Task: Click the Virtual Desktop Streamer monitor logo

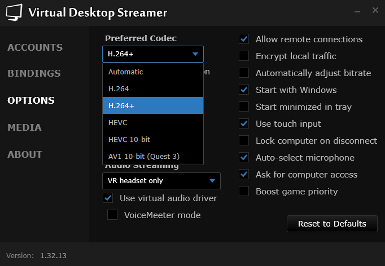Action: pyautogui.click(x=14, y=12)
